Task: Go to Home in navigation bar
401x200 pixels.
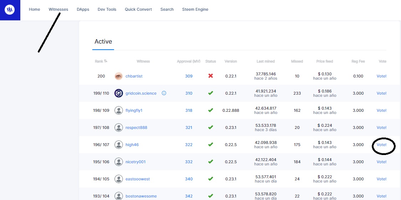Action: point(34,9)
